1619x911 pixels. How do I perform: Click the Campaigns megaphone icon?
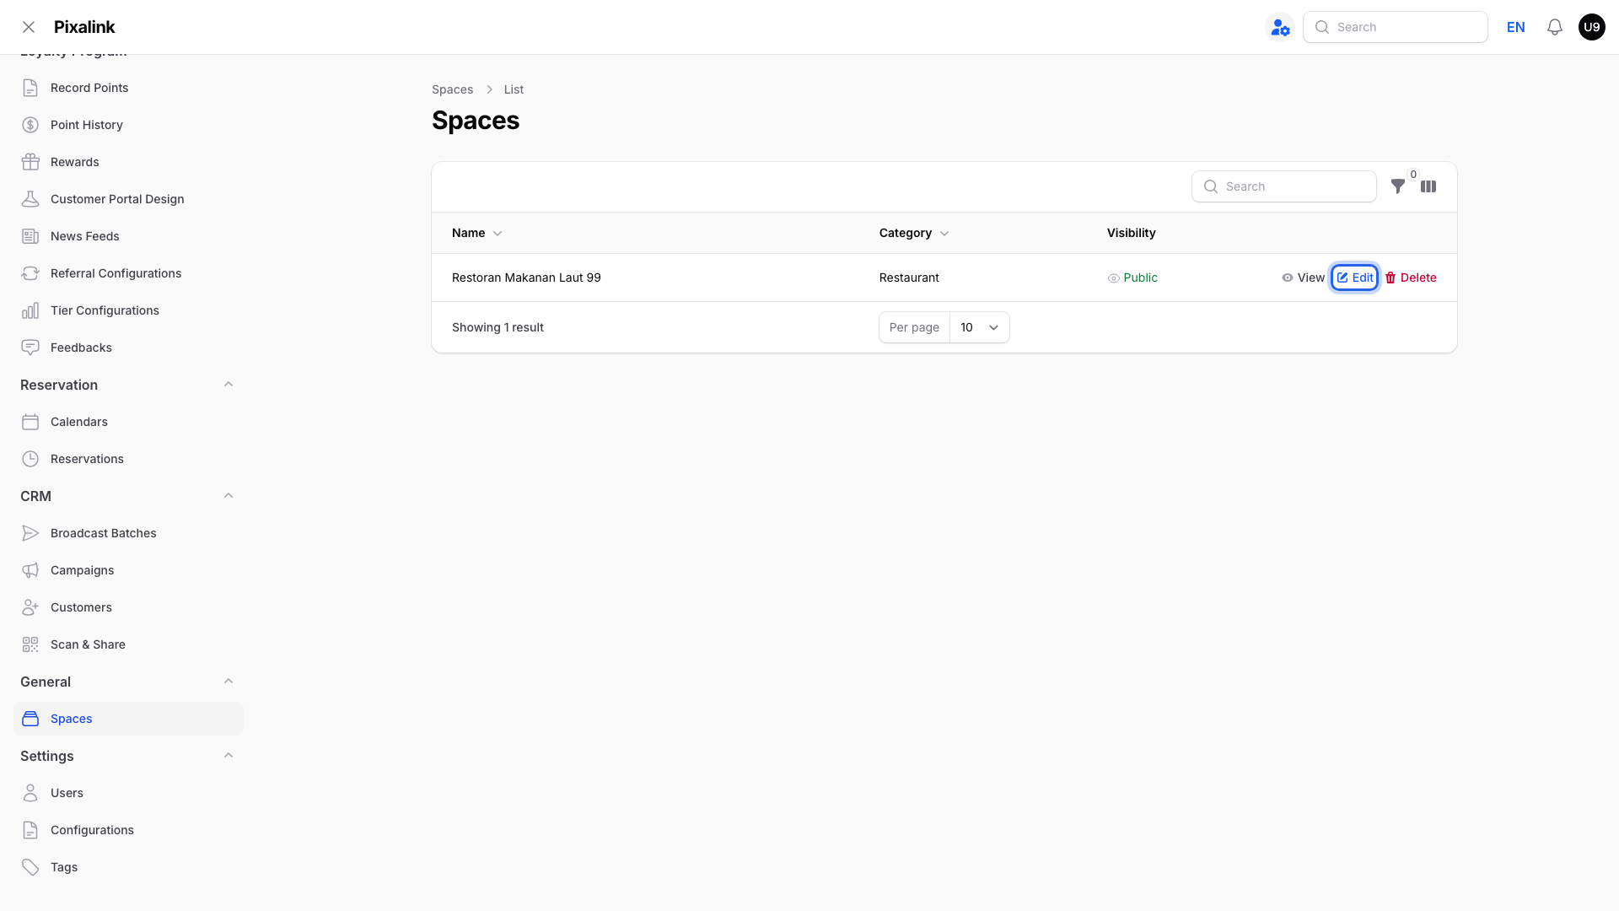point(30,570)
